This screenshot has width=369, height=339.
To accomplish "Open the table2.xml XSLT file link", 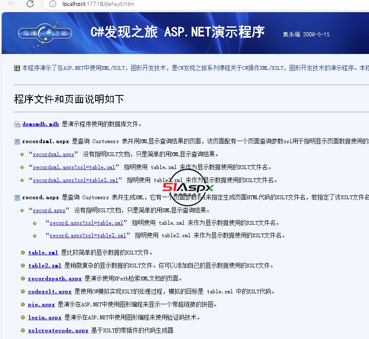I will tap(45, 265).
